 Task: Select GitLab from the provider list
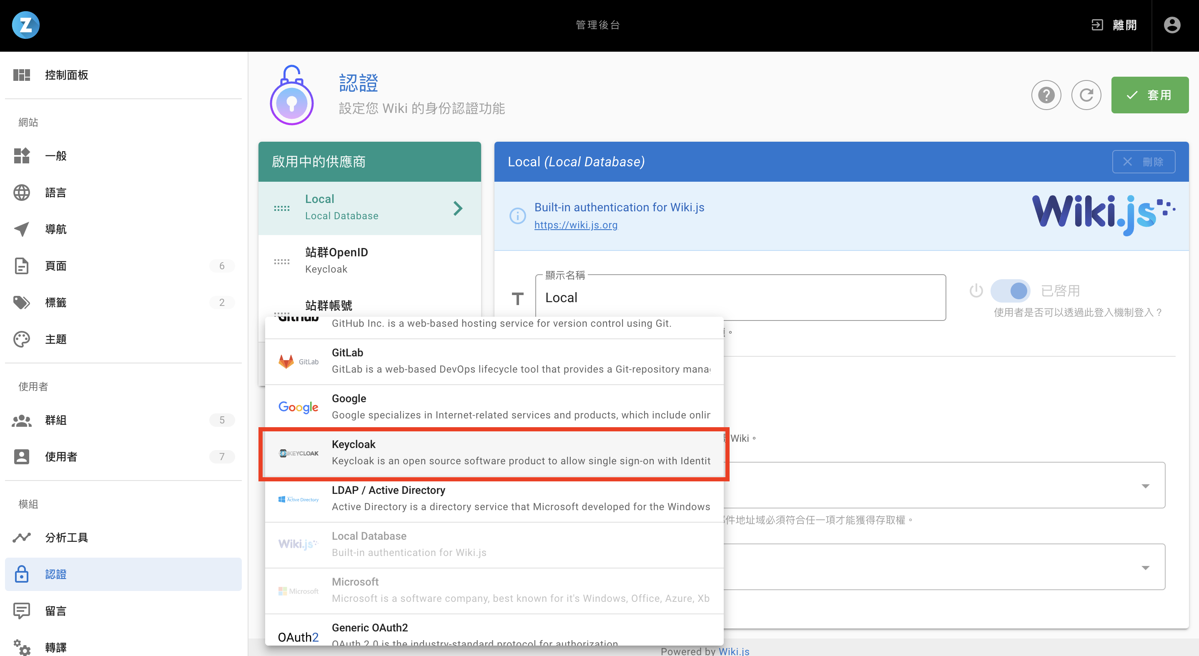(x=494, y=361)
